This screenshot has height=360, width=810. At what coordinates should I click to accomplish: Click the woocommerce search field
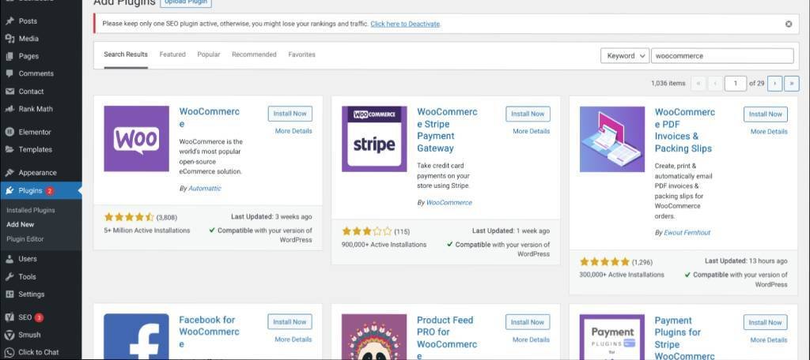(722, 56)
